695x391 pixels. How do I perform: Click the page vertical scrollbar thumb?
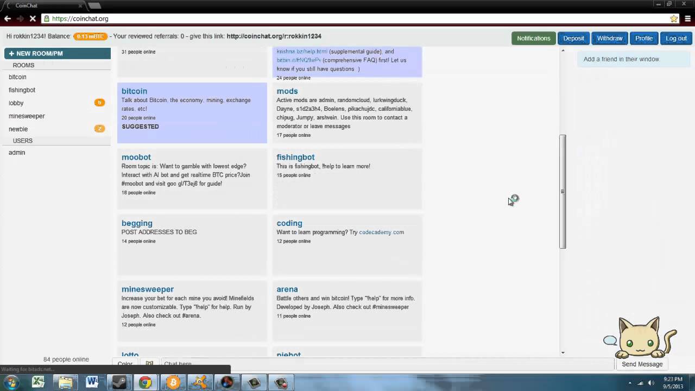point(563,192)
